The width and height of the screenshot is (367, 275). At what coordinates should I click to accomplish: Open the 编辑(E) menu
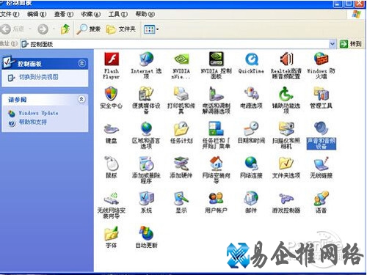(x=37, y=14)
